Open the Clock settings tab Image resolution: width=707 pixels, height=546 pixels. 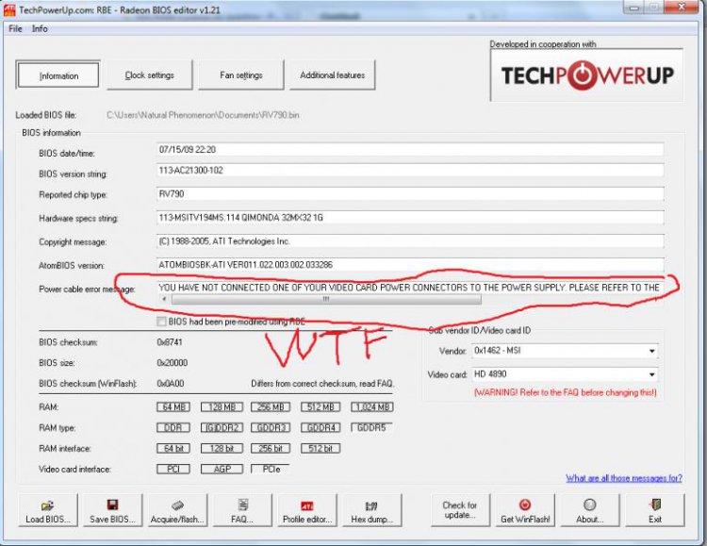pos(150,74)
